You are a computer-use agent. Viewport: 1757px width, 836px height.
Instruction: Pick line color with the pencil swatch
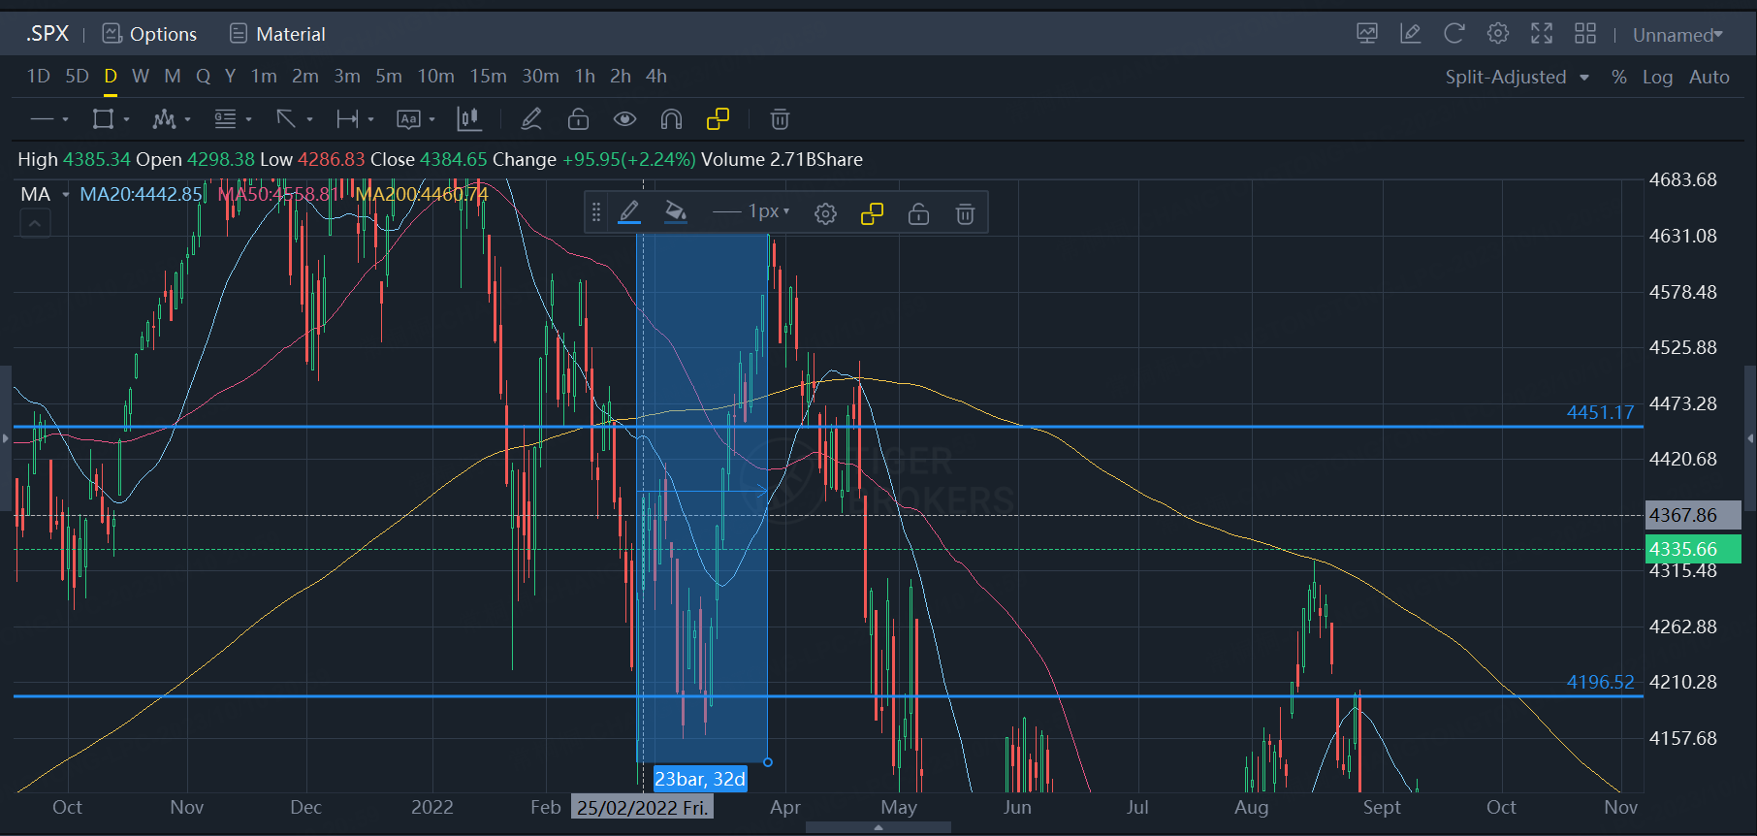pos(629,212)
